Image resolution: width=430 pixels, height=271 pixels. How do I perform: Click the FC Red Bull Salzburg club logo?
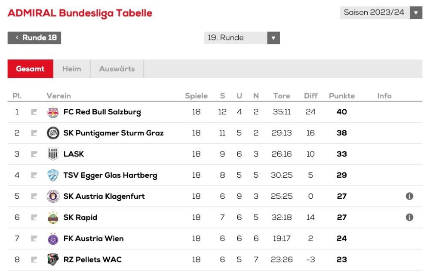click(x=53, y=112)
